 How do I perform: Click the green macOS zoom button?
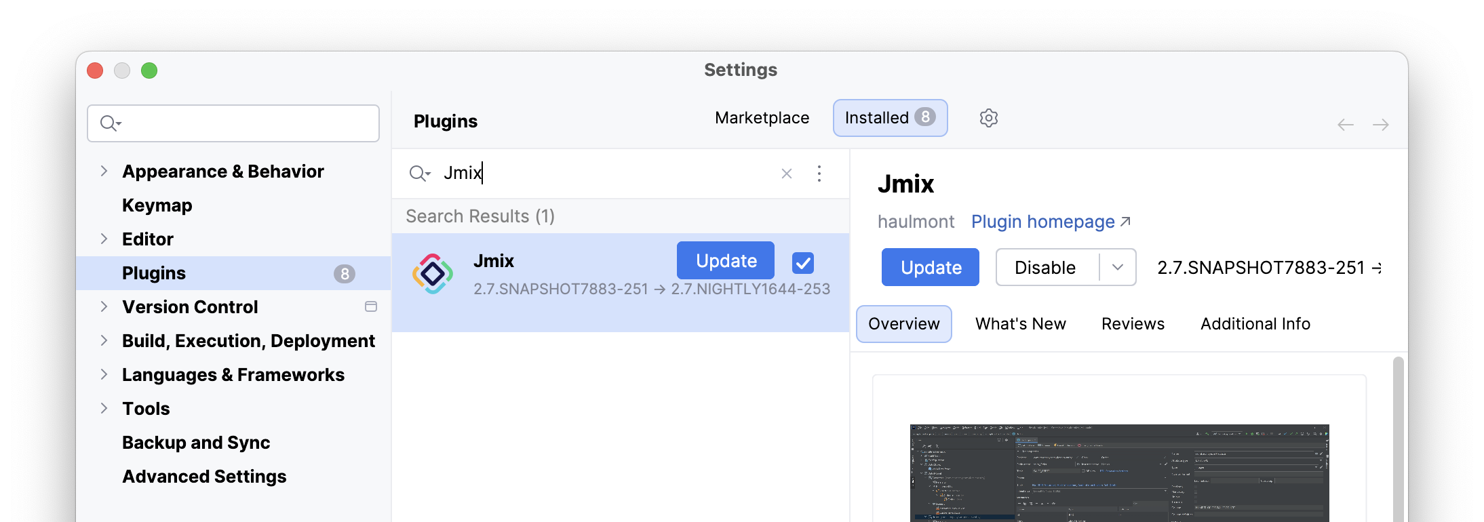point(149,71)
